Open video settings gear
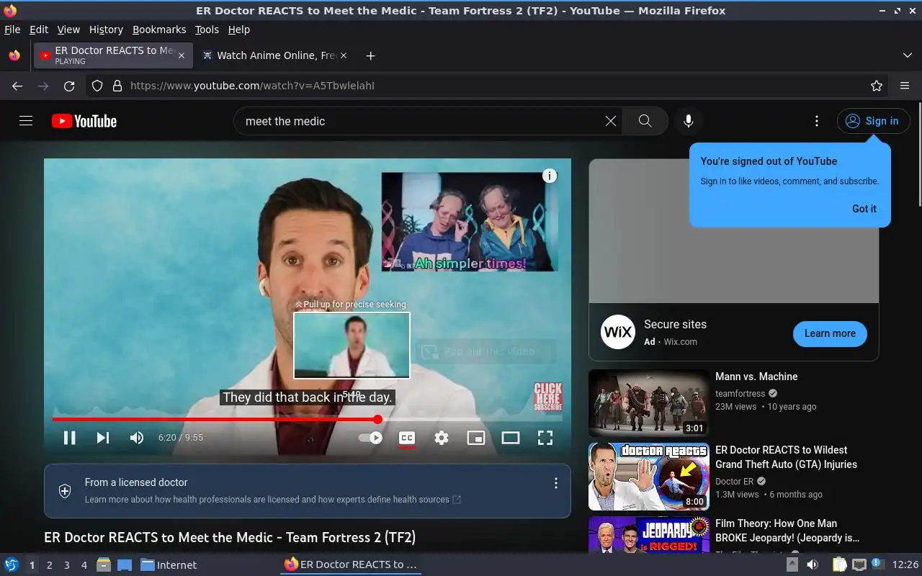This screenshot has width=922, height=576. point(442,438)
